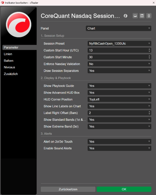The width and height of the screenshot is (156, 195).
Task: Click the cTrader icon in title bar
Action: pyautogui.click(x=3, y=3)
